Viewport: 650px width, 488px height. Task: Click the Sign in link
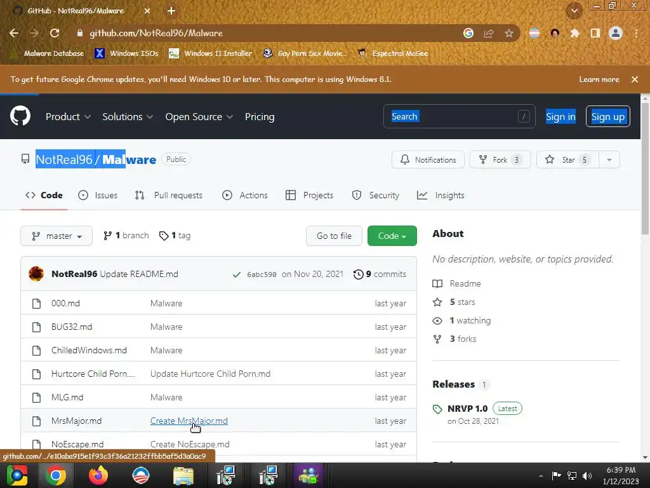[x=560, y=117]
